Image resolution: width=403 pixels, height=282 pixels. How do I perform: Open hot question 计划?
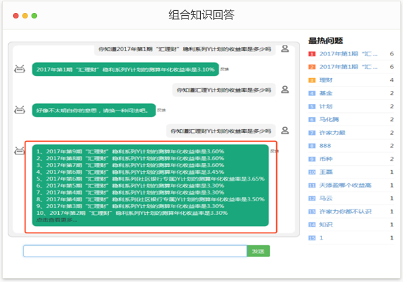[x=326, y=107]
